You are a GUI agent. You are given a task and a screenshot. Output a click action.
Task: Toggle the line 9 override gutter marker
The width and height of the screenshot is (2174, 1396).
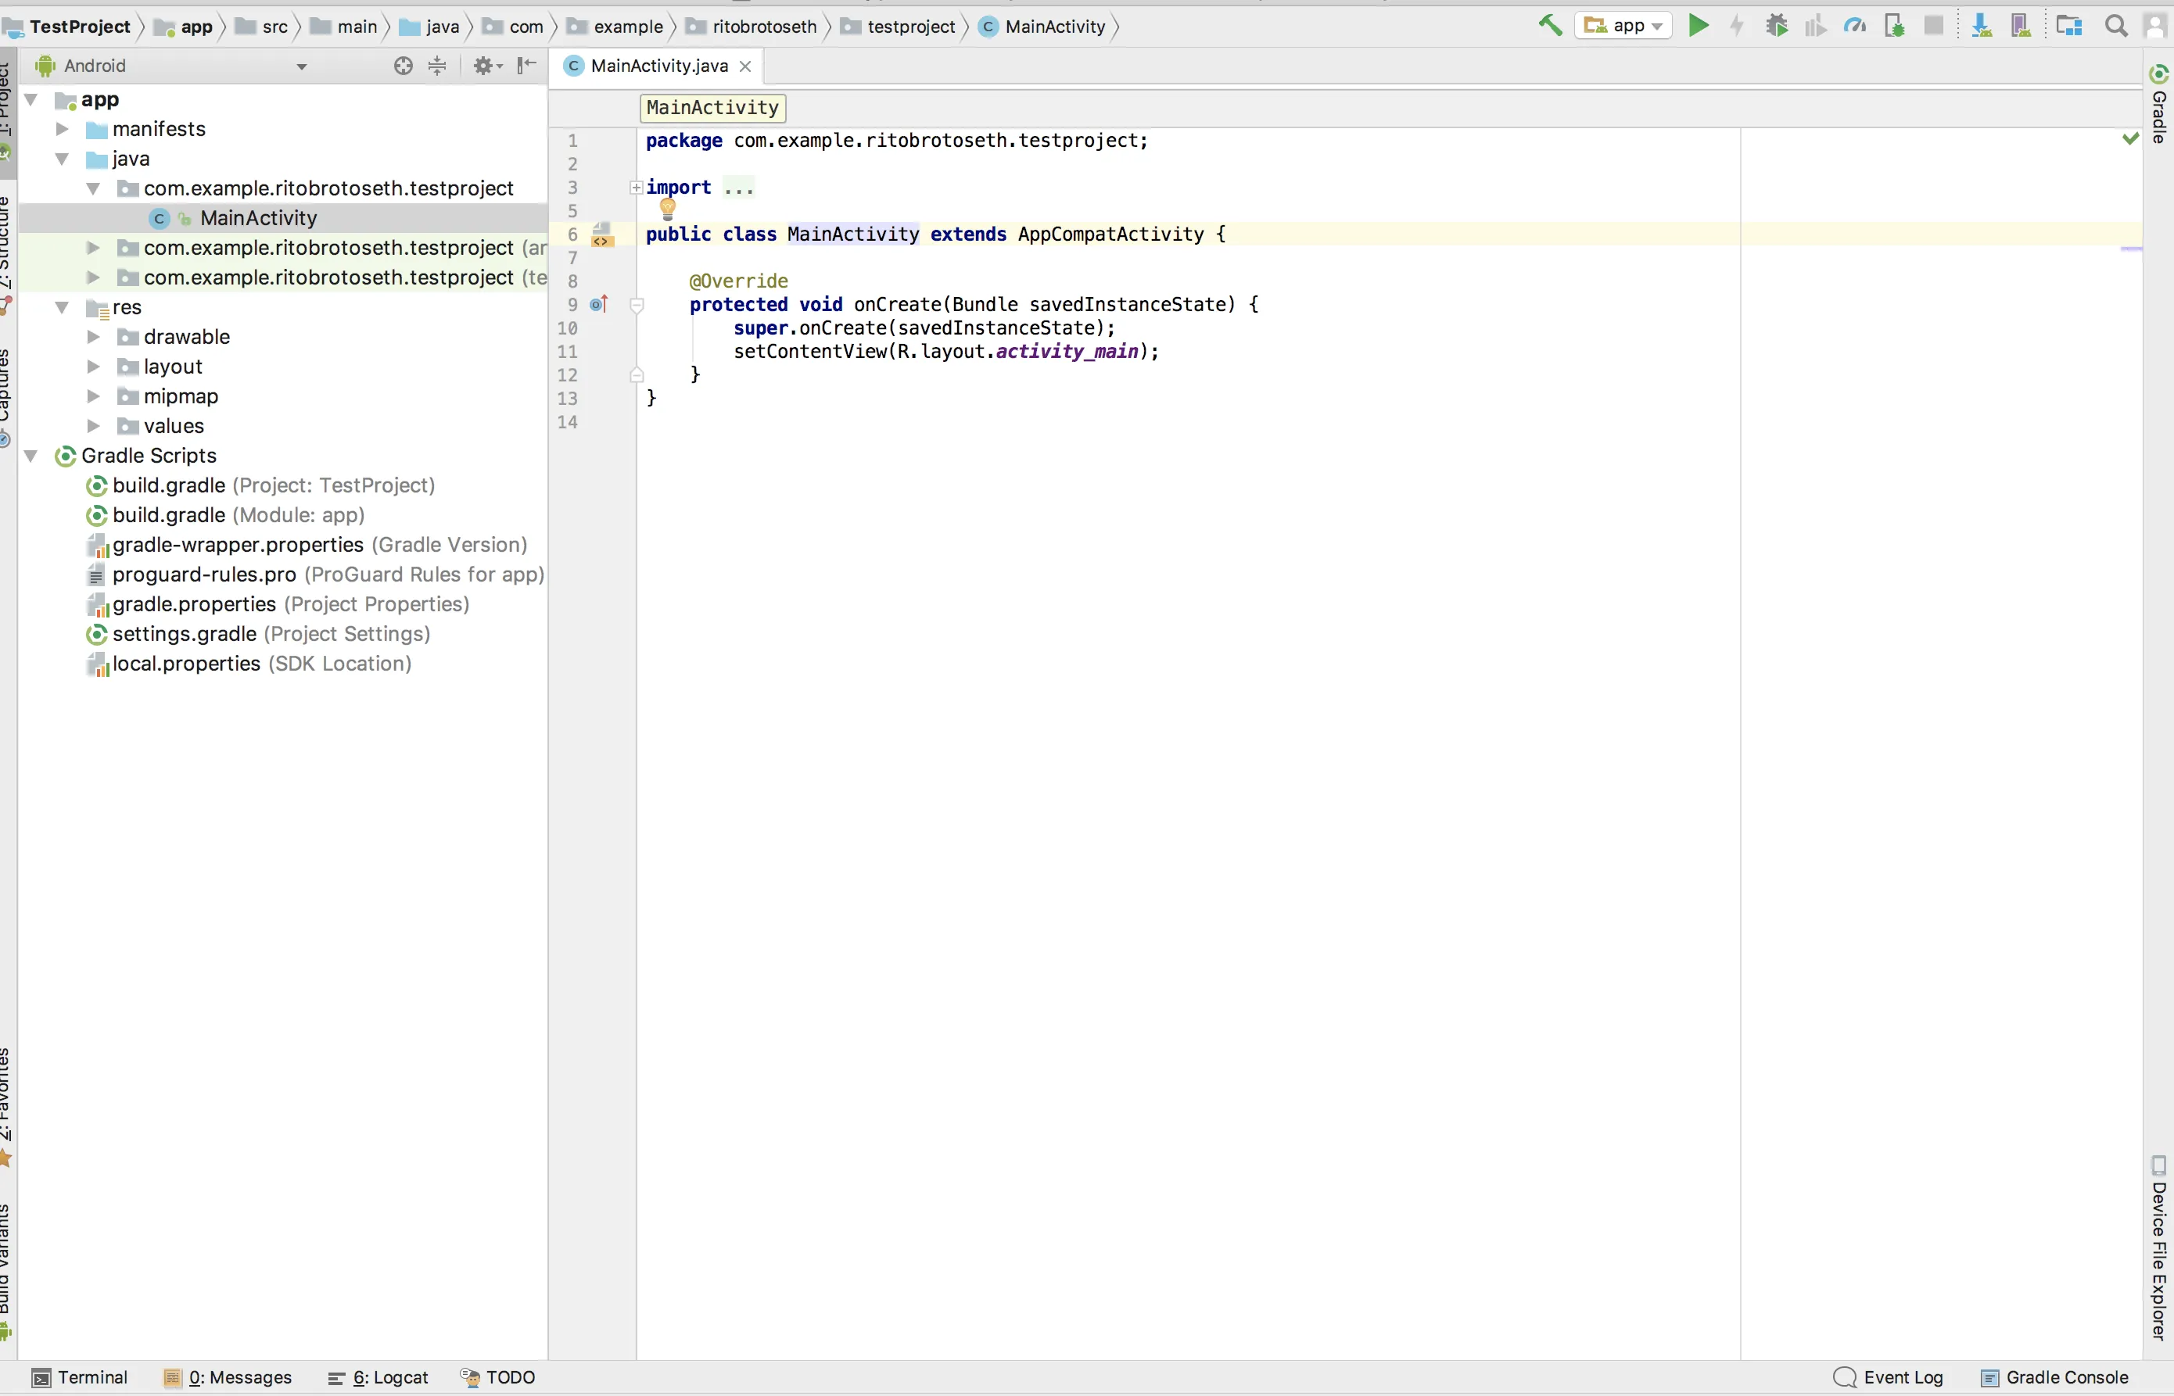coord(597,305)
